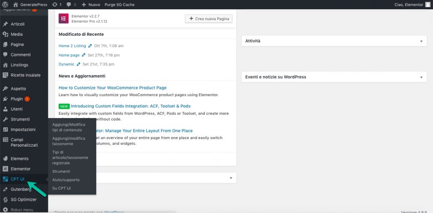The image size is (433, 213).
Task: Click the pencil icon next to Dynamic
Action: (79, 64)
